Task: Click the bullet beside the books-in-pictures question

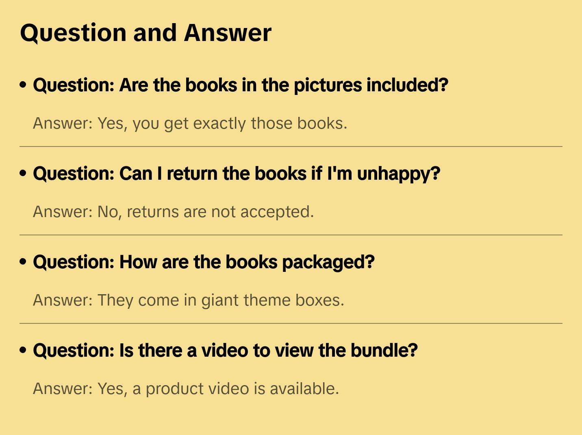Action: tap(23, 85)
